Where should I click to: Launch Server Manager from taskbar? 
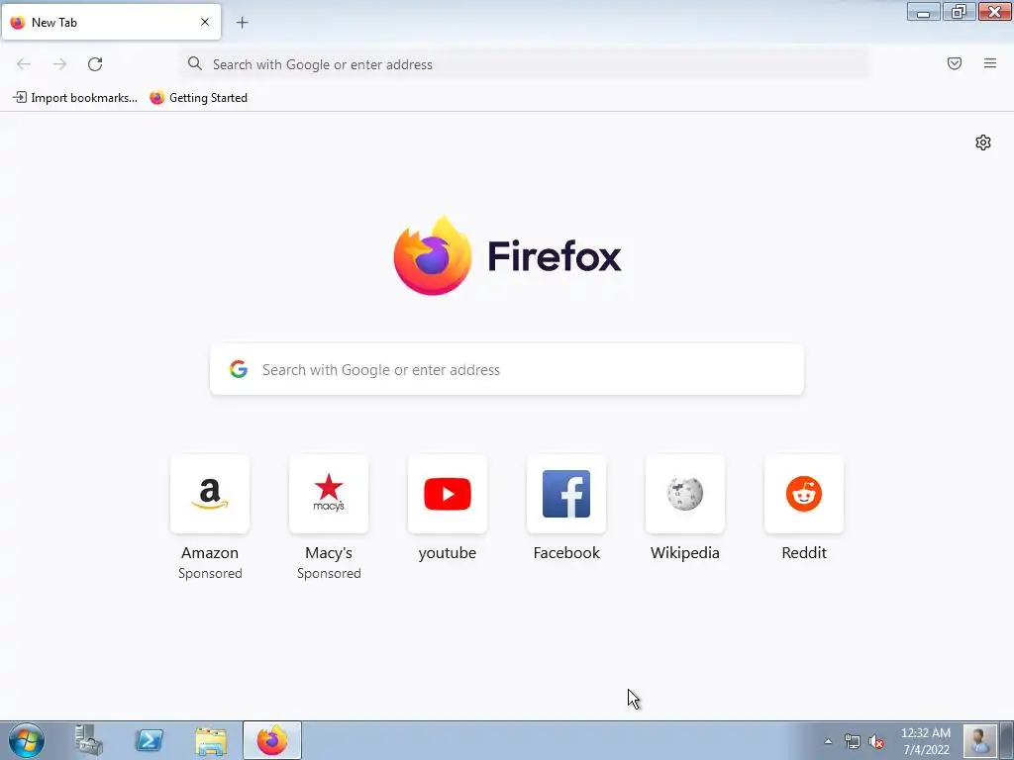coord(88,740)
